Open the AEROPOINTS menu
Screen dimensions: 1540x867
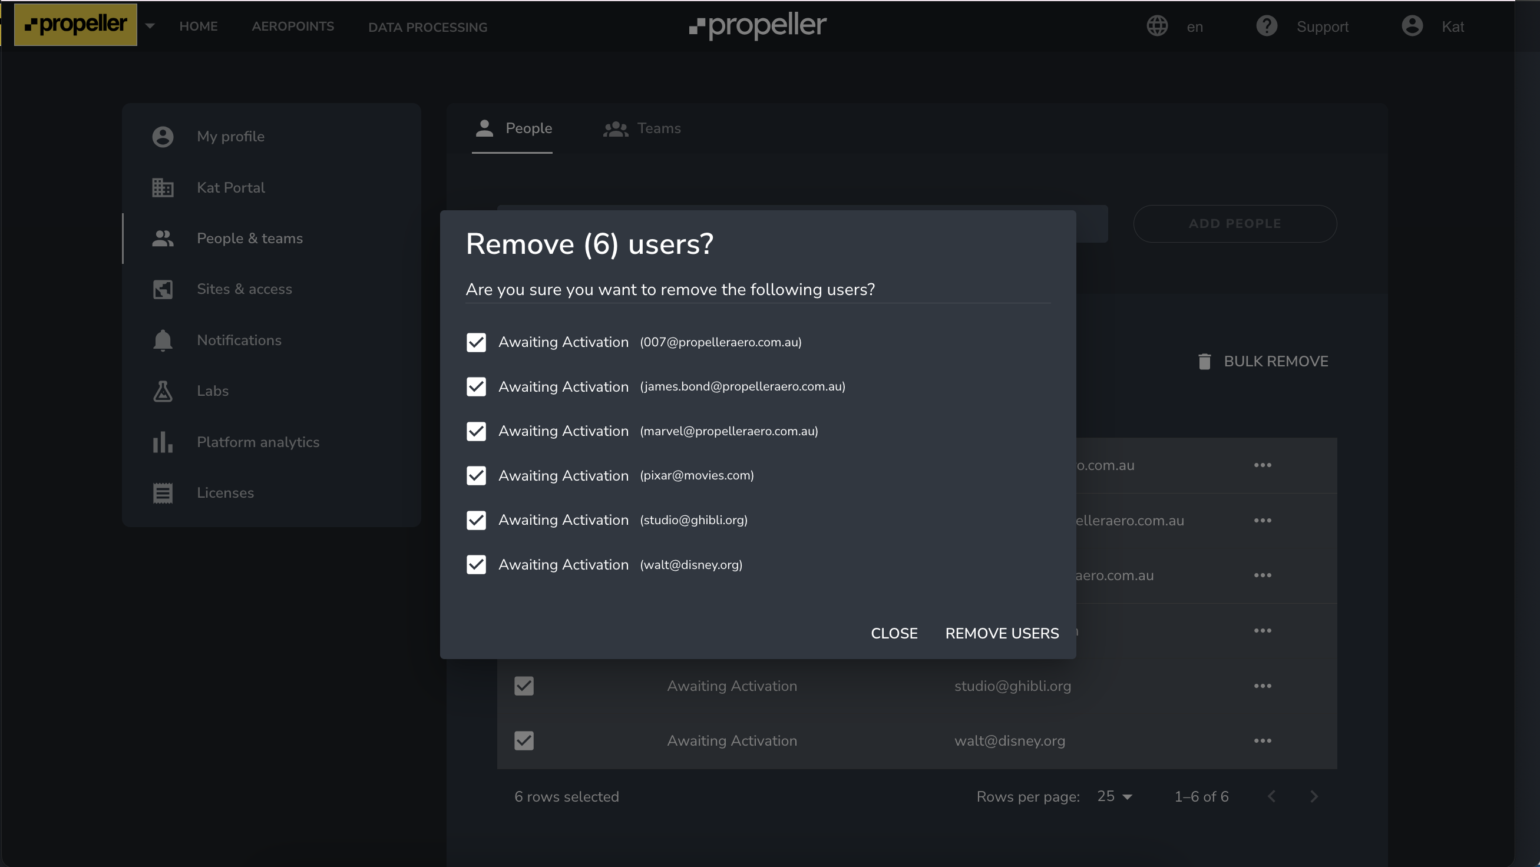click(293, 27)
